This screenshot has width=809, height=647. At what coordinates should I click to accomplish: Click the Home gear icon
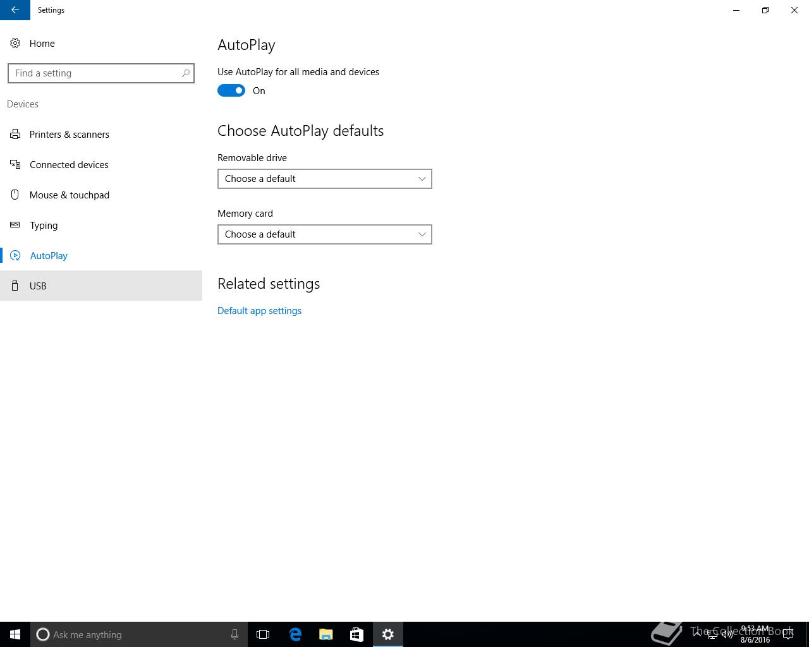[x=15, y=43]
